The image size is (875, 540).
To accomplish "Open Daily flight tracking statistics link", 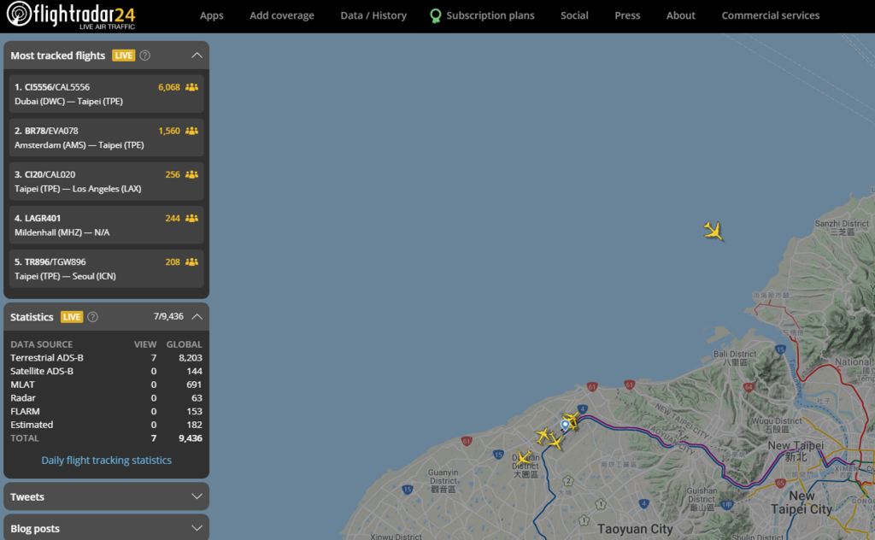I will coord(106,461).
